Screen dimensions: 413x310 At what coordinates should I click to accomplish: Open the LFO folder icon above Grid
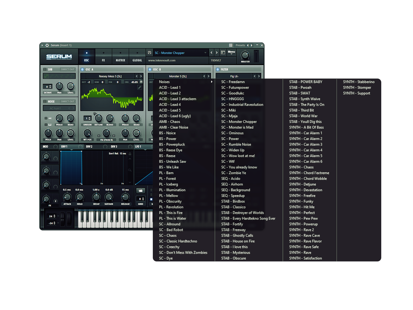tap(140, 191)
